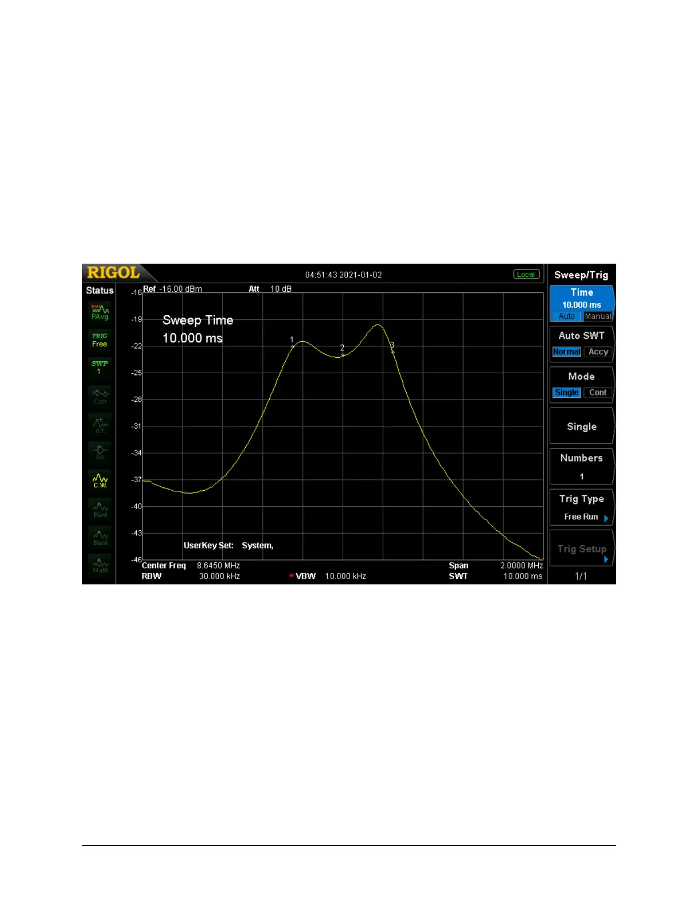The height and width of the screenshot is (904, 698).
Task: Select marker 3 on the trace
Action: pos(392,348)
